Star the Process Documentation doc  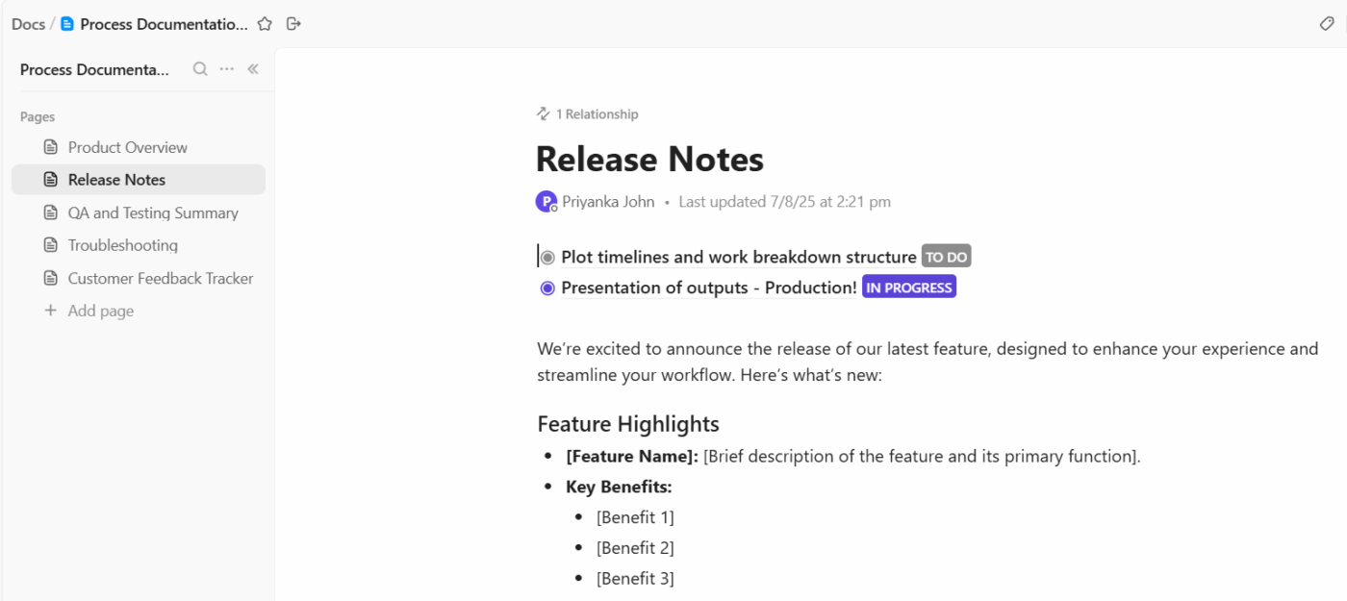(264, 23)
